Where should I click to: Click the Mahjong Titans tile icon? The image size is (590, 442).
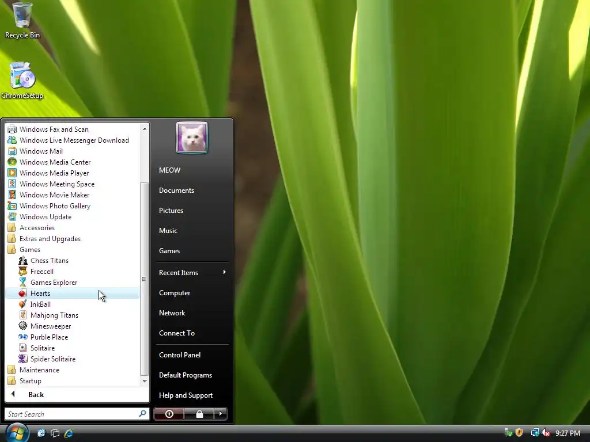23,315
